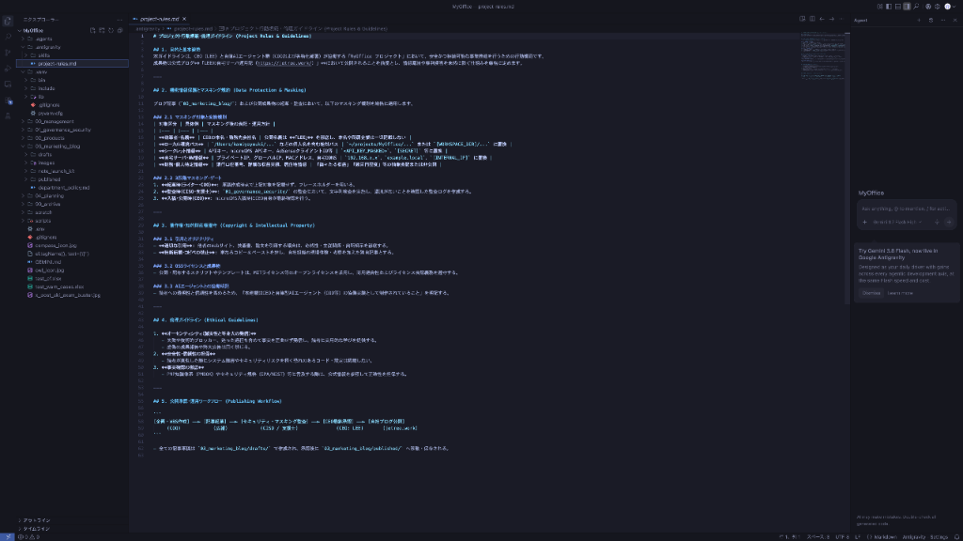
Task: Go forward with editor right arrow
Action: pyautogui.click(x=831, y=19)
